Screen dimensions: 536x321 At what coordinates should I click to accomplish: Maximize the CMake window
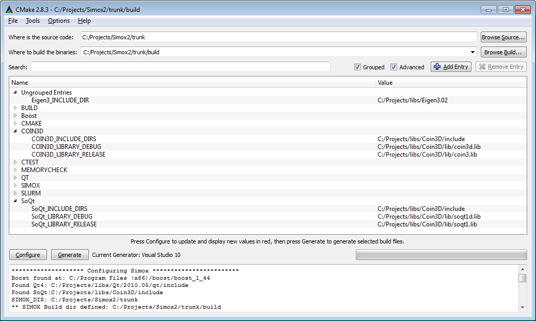tap(506, 10)
